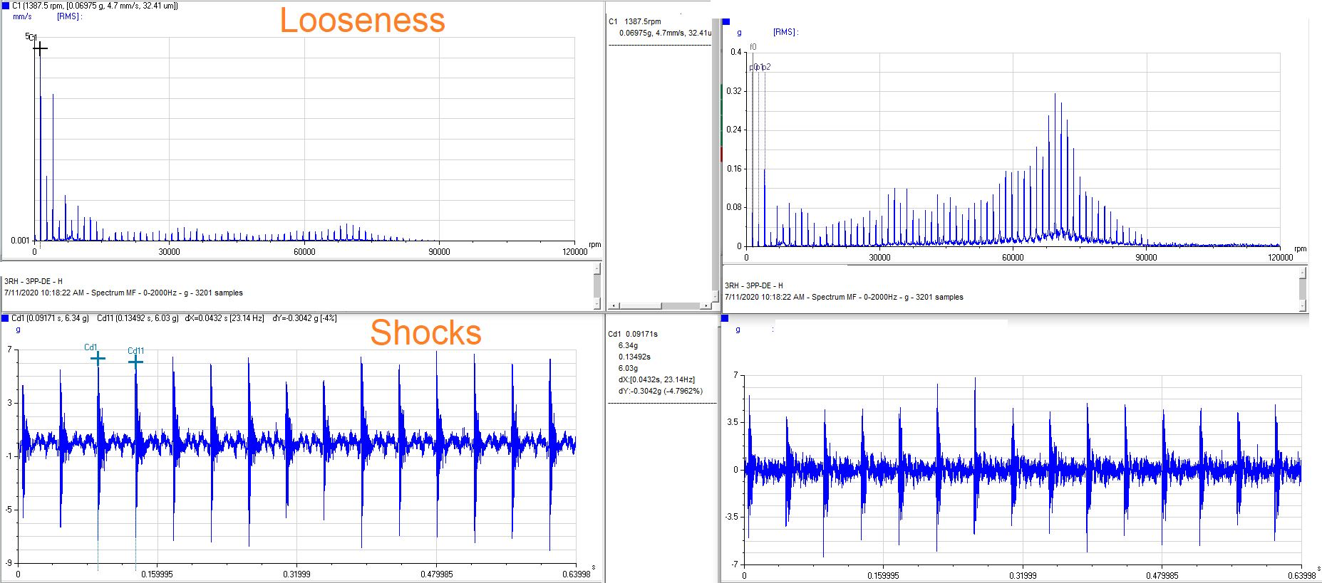Click the "0.479985" time label on the right waveform
This screenshot has height=583, width=1322.
(x=1162, y=575)
